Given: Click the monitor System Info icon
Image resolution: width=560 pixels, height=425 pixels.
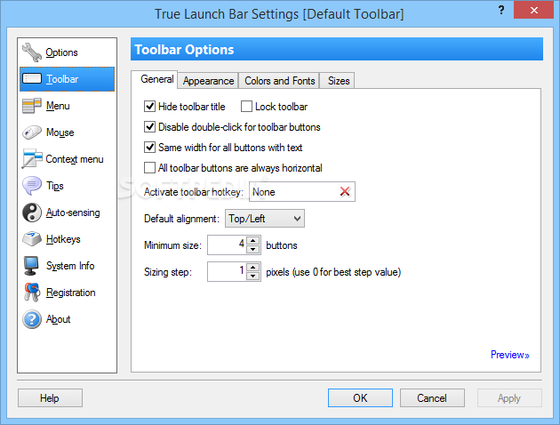Looking at the screenshot, I should tap(31, 266).
